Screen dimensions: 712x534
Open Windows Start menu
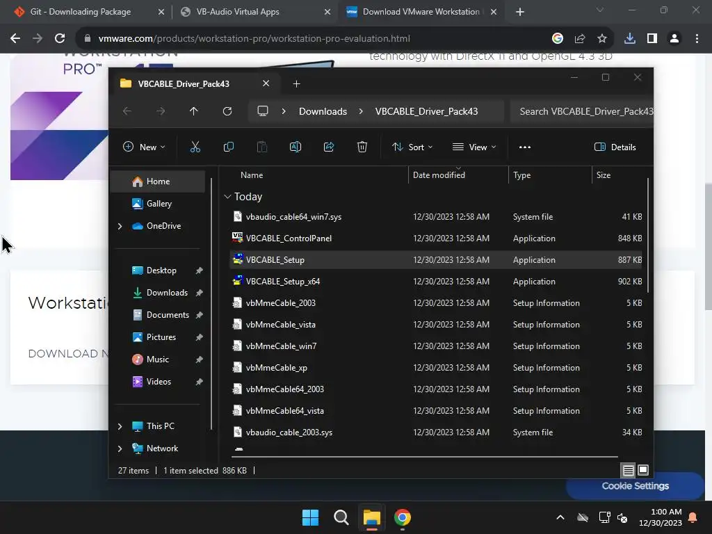click(x=311, y=517)
